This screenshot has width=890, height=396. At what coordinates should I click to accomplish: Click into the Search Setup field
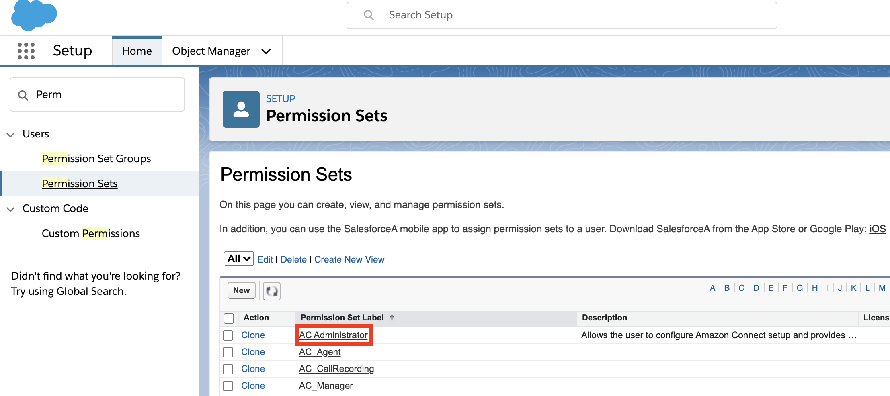click(x=562, y=15)
